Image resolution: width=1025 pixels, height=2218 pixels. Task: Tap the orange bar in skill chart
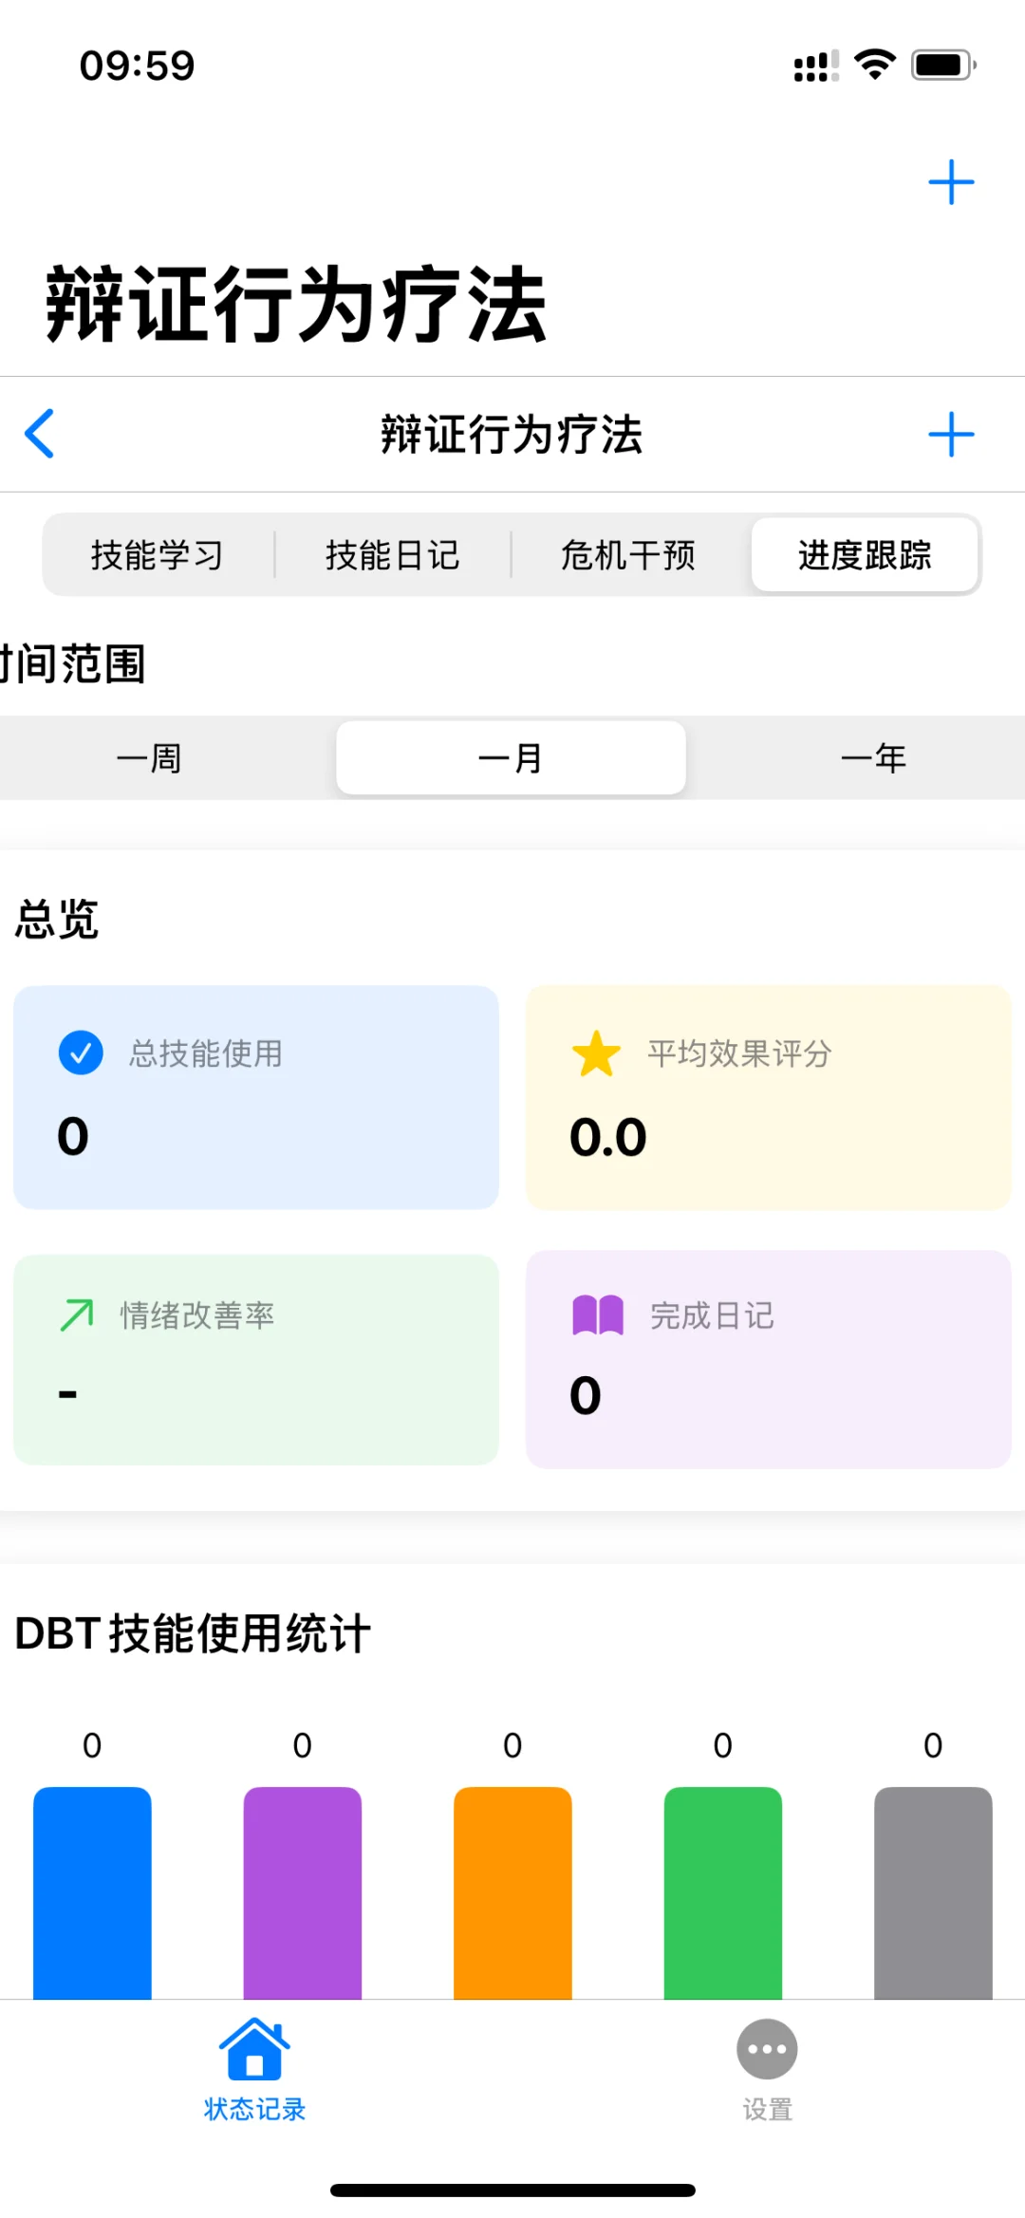click(512, 1892)
